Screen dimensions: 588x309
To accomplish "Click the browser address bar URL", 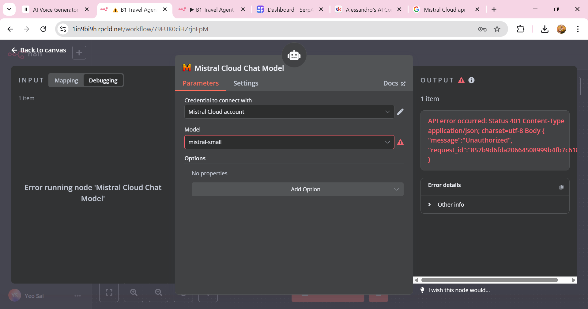I will click(x=140, y=29).
